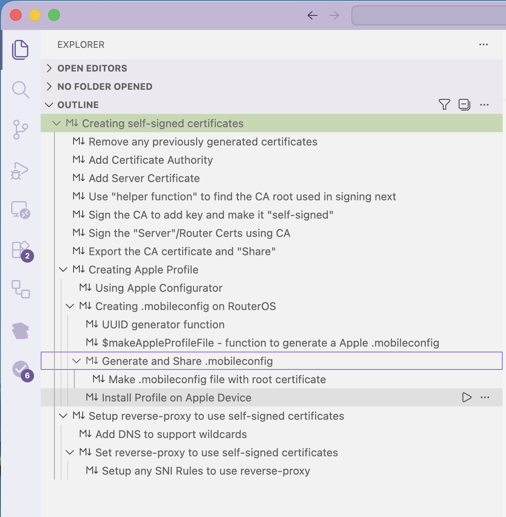Click the back navigation arrow
The height and width of the screenshot is (517, 506).
click(312, 15)
